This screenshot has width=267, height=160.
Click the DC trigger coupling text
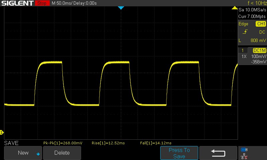click(262, 32)
